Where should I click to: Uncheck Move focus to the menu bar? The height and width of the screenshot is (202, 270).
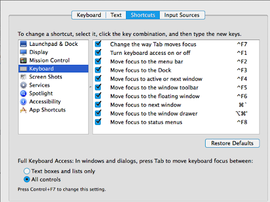click(98, 61)
